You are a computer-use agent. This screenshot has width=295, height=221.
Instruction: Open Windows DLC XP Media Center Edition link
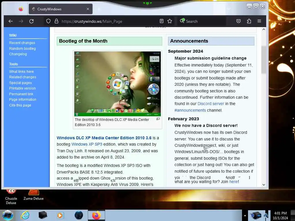click(x=104, y=138)
